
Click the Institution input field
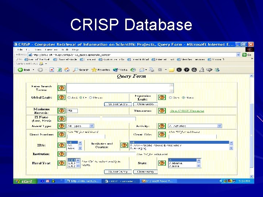pyautogui.click(x=101, y=154)
